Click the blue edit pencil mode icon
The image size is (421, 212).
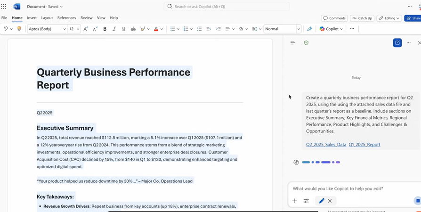322,201
